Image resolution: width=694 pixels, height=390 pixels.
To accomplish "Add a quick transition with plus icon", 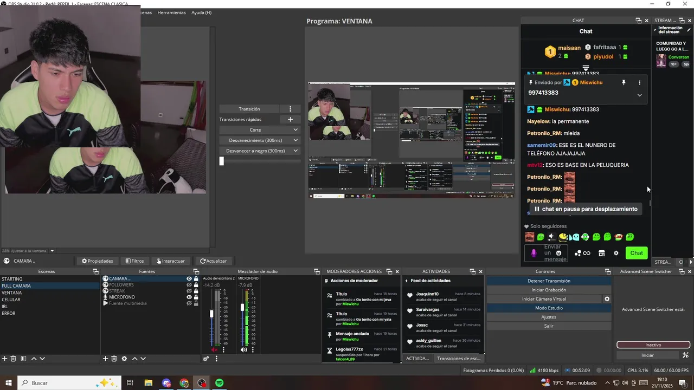I will 290,119.
